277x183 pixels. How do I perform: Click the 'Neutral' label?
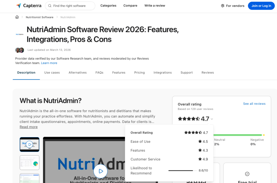tap(220, 140)
